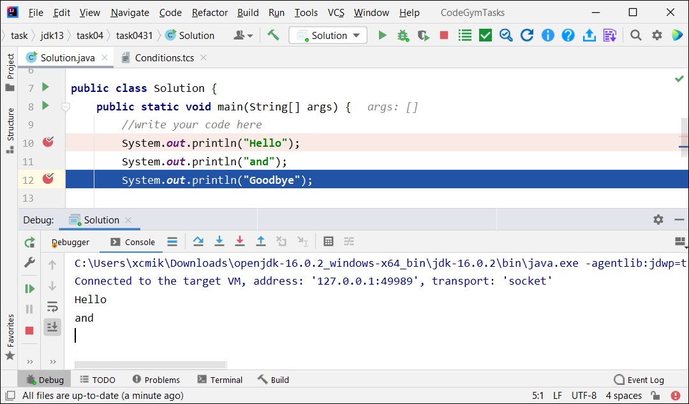Open the Build tool window
The width and height of the screenshot is (689, 404).
tap(273, 380)
